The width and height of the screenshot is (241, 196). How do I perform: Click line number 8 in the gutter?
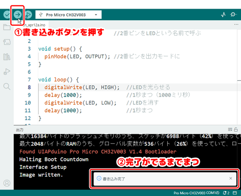[29, 87]
